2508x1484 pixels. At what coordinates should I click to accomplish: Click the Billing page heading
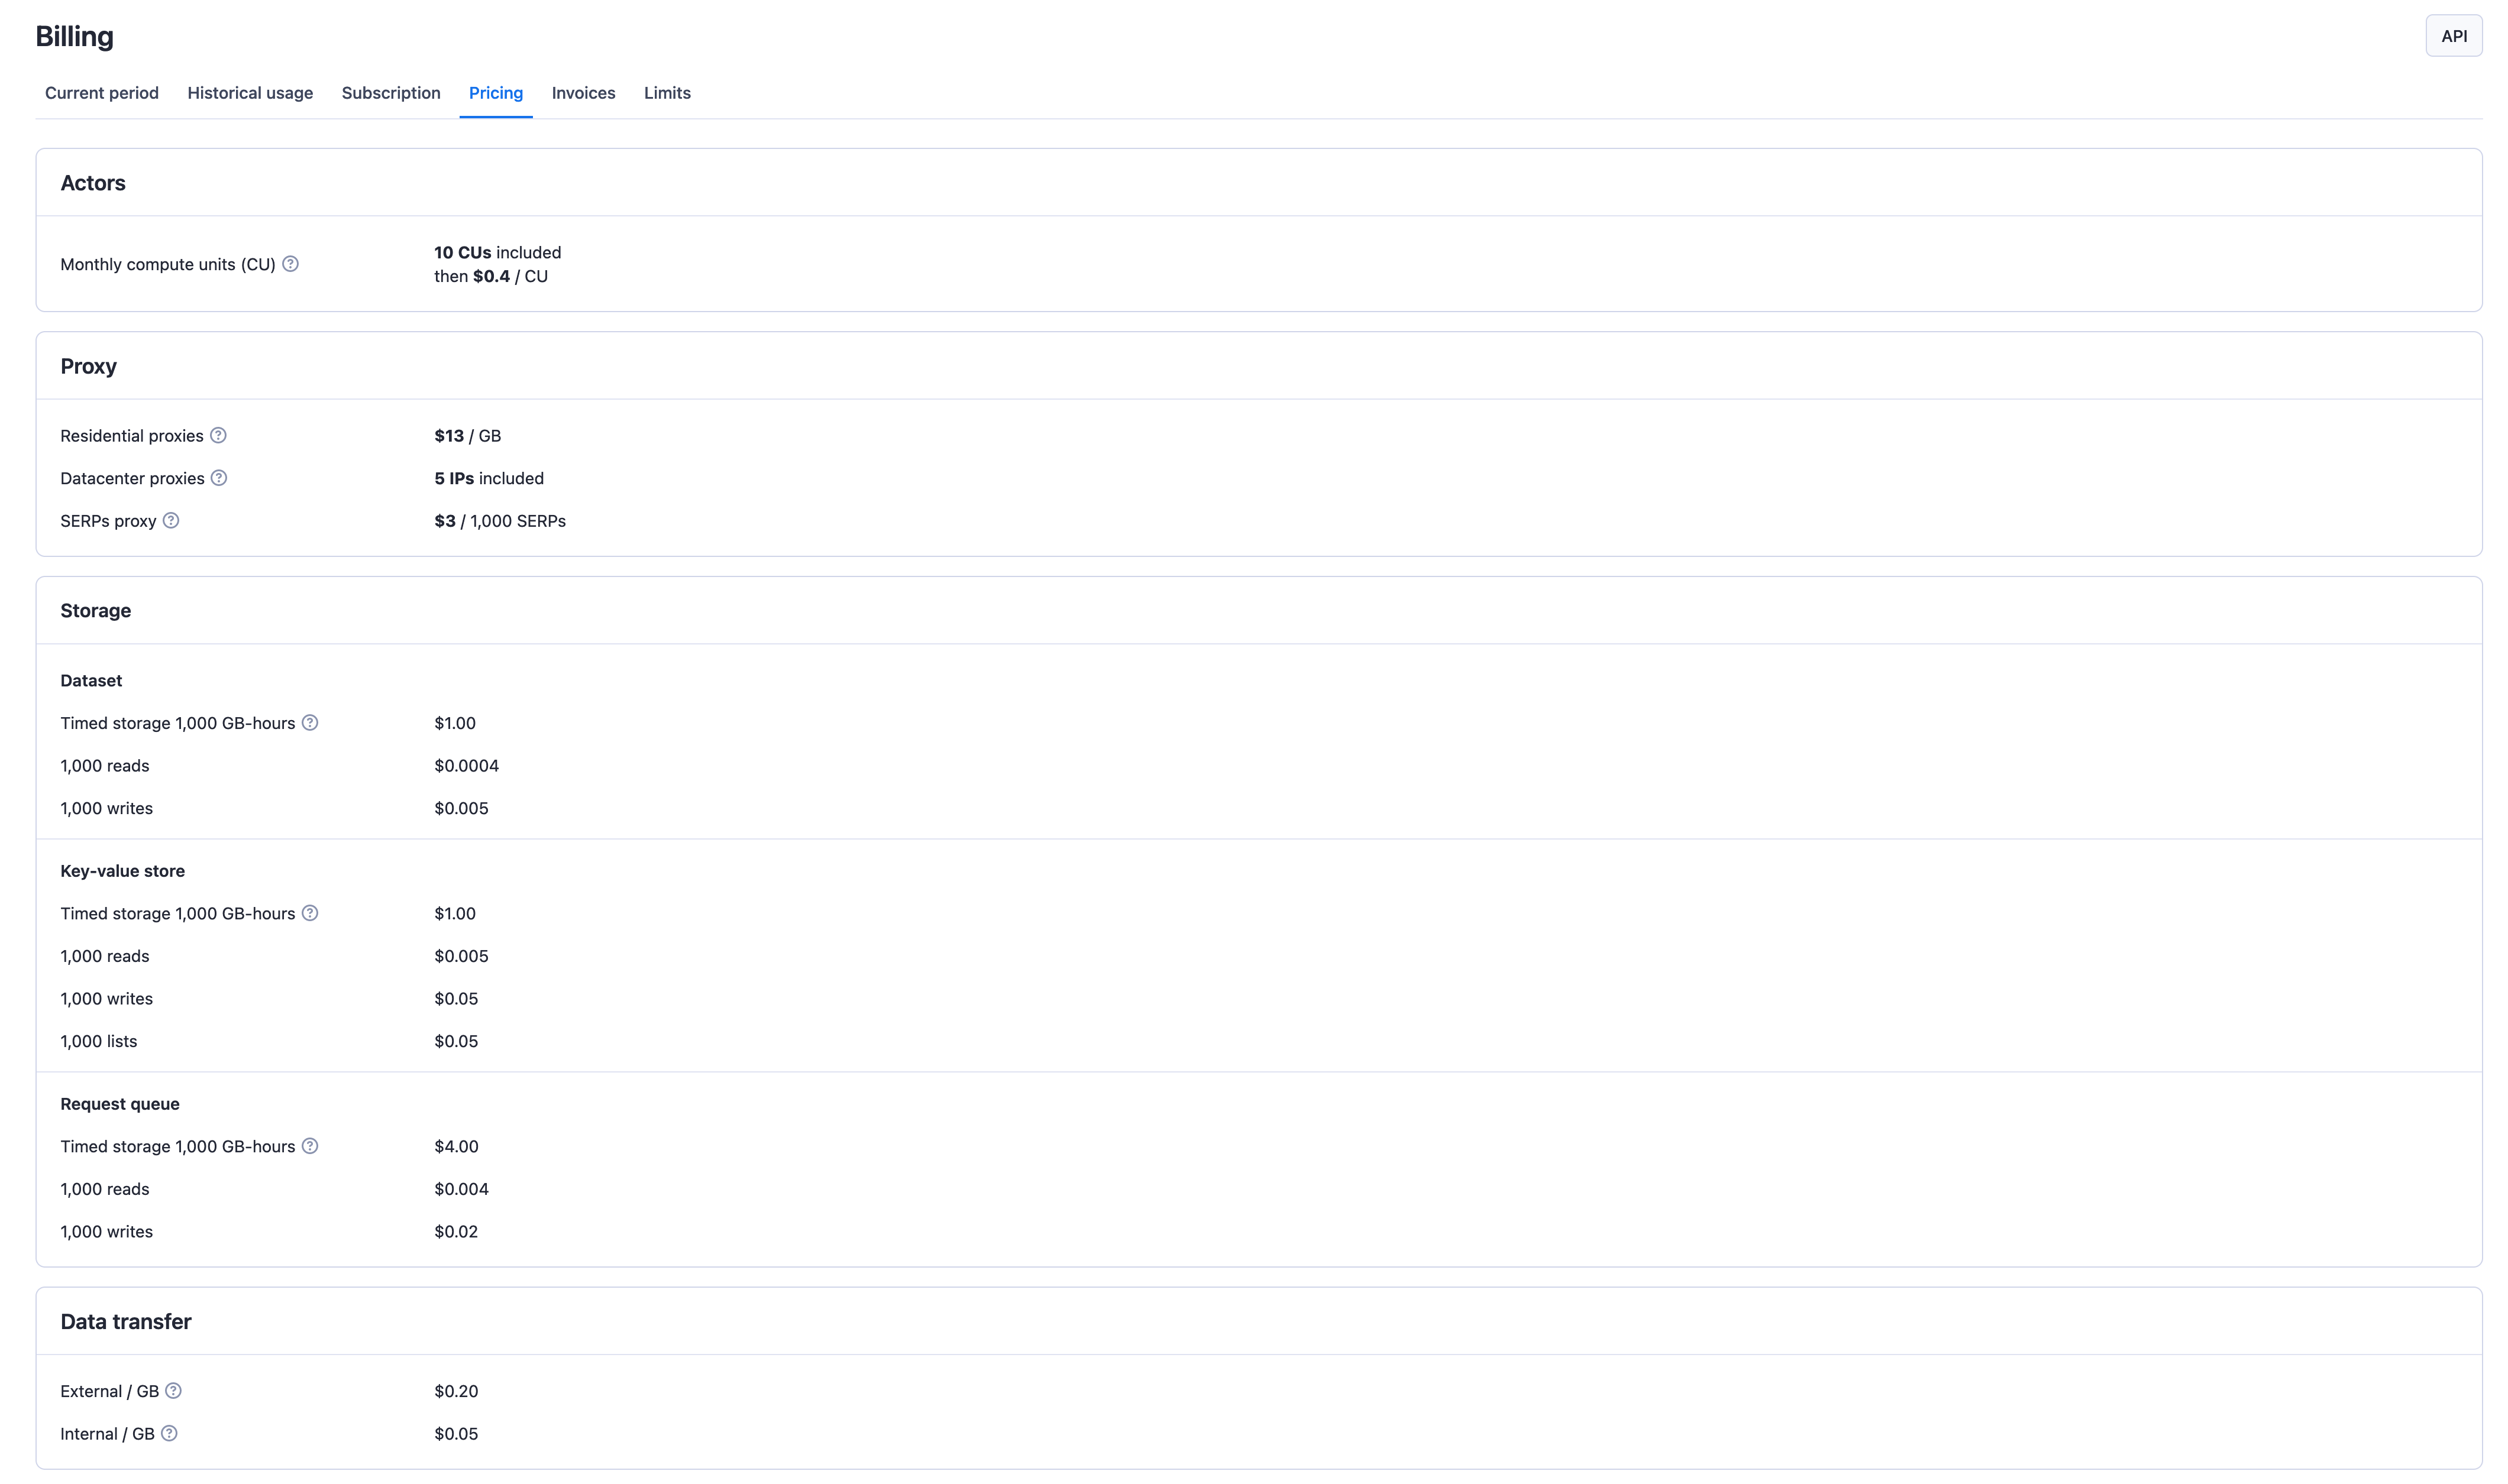pyautogui.click(x=74, y=36)
